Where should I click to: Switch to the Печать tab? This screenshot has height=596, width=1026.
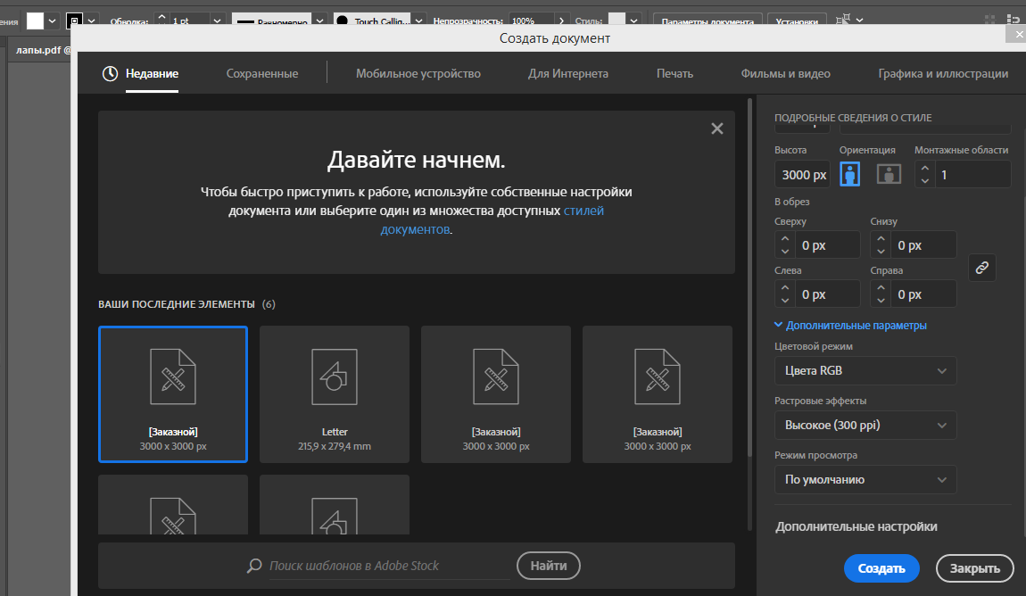tap(674, 74)
